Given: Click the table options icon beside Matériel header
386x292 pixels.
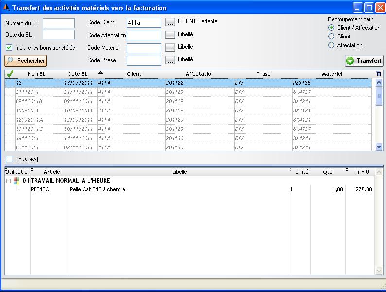Looking at the screenshot, I should (379, 73).
